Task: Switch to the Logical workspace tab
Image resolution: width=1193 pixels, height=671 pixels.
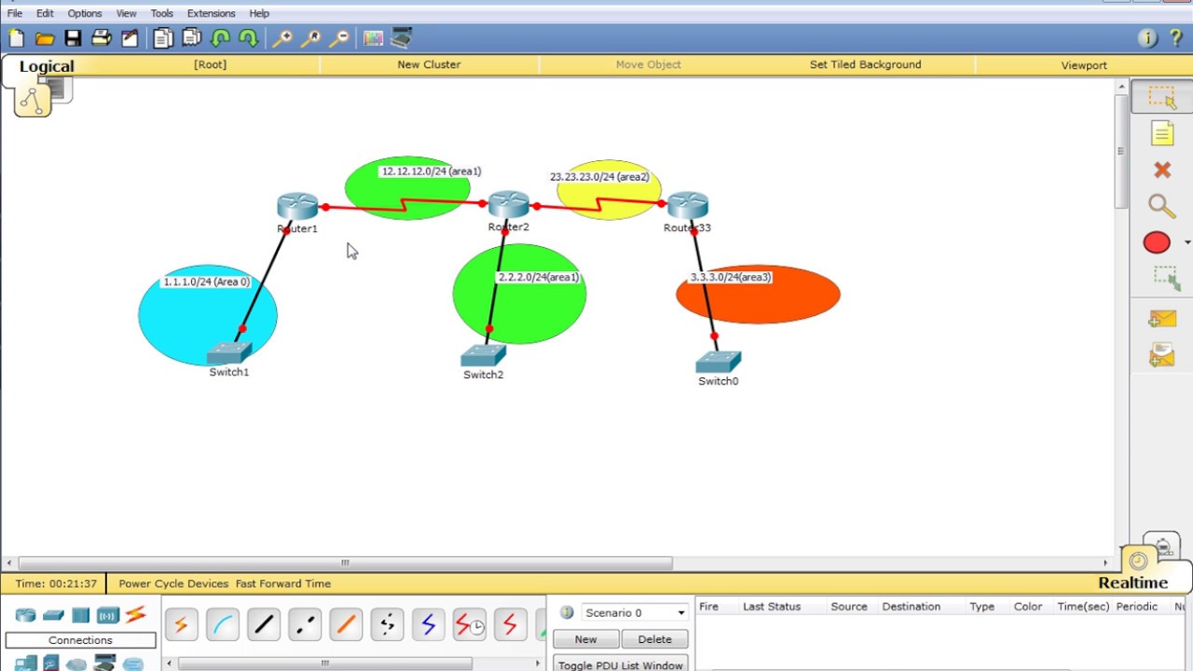Action: pyautogui.click(x=47, y=66)
